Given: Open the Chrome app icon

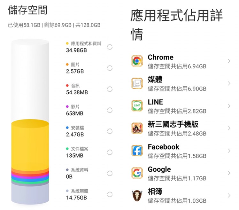Looking at the screenshot, I should coord(137,61).
